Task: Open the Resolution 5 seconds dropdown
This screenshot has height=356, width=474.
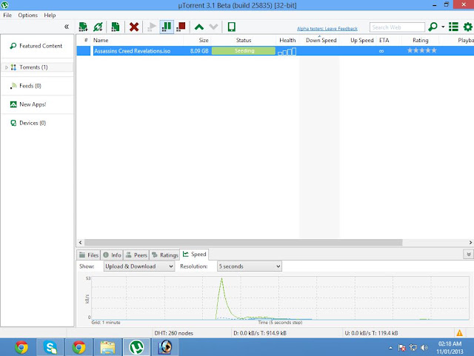Action: 250,266
